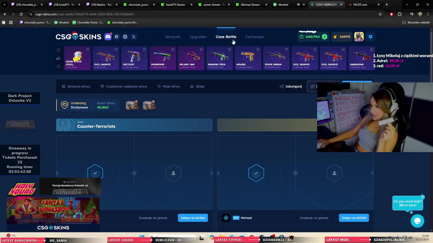
Task: Open the Discord icon next to the logo
Action: coord(108,37)
